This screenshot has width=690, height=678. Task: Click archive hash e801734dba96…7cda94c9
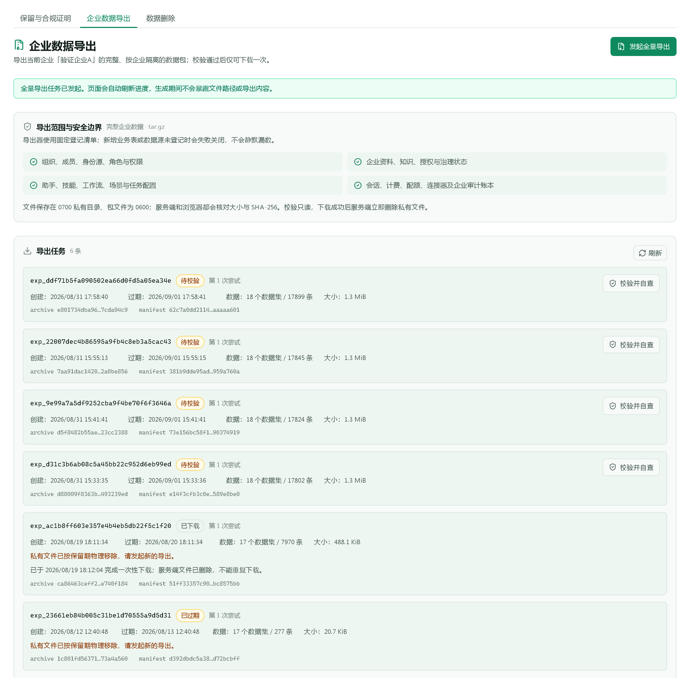92,310
